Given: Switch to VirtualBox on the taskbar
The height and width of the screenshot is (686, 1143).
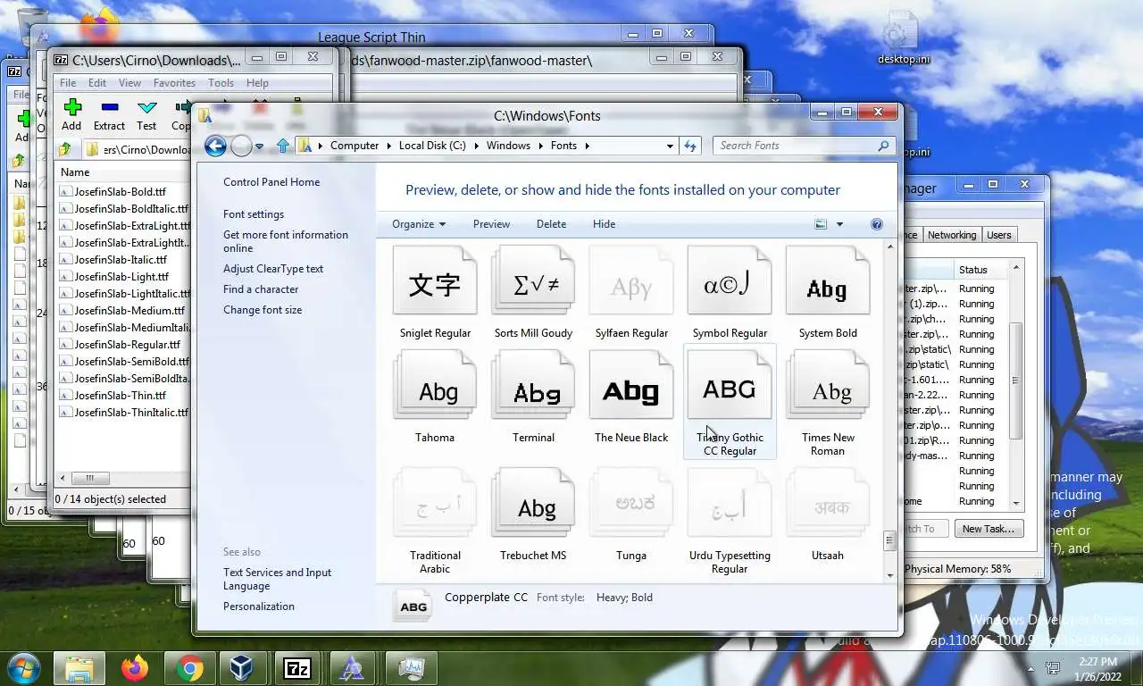Looking at the screenshot, I should (242, 667).
